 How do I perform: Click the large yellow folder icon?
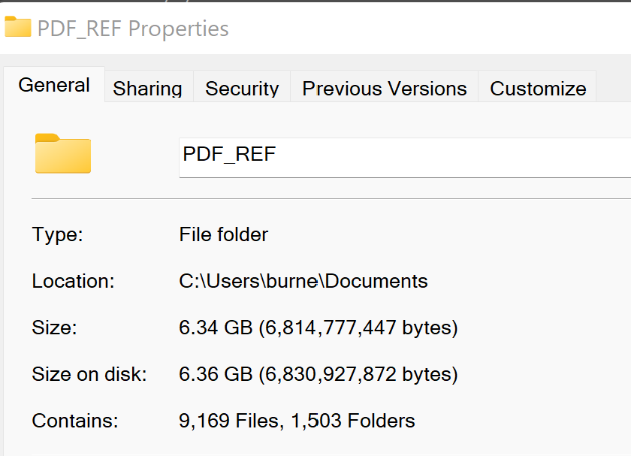pyautogui.click(x=63, y=154)
